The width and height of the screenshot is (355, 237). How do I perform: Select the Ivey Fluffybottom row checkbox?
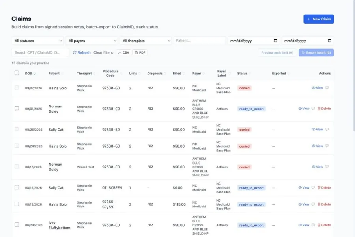(x=17, y=224)
